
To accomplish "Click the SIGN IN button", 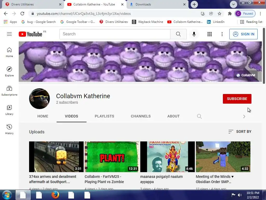I will tap(243, 34).
